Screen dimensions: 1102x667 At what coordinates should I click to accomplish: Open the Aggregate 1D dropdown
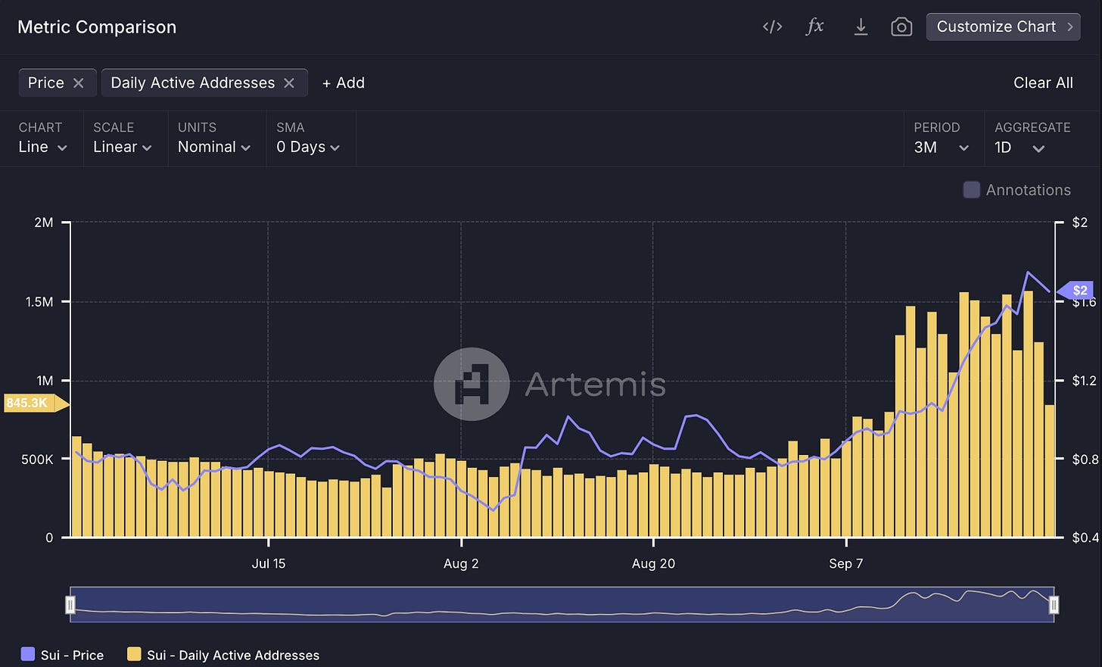point(1020,147)
